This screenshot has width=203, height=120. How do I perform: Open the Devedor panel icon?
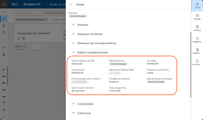click(x=197, y=17)
